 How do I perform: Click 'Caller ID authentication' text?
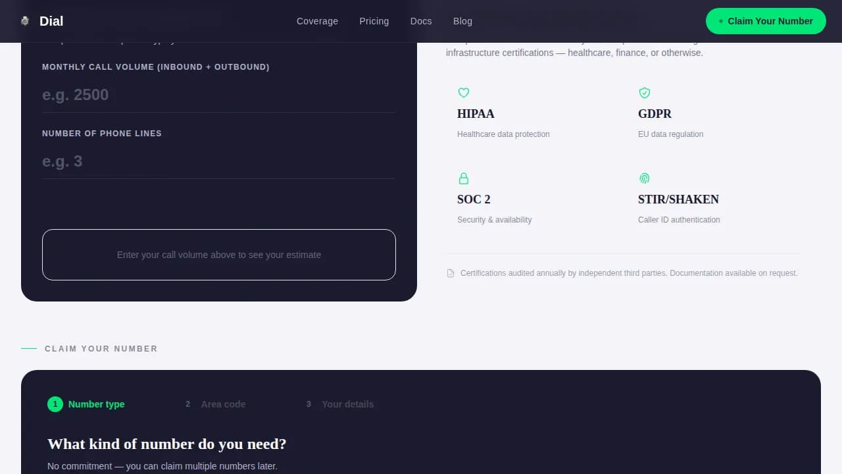point(679,220)
